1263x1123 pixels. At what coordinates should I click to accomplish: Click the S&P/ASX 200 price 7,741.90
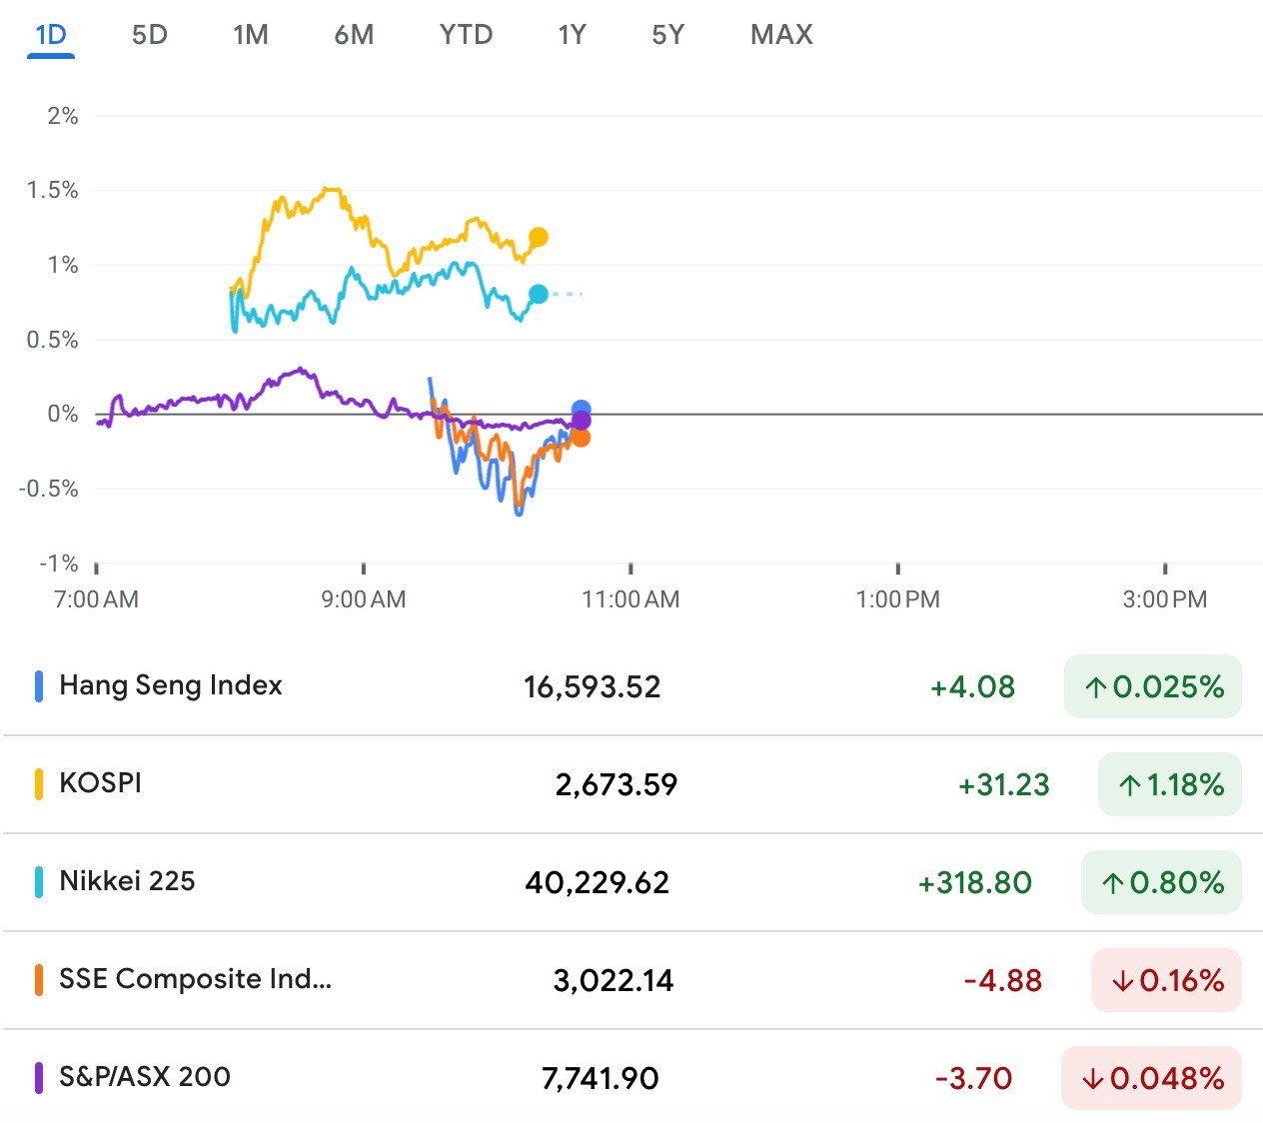coord(601,1079)
